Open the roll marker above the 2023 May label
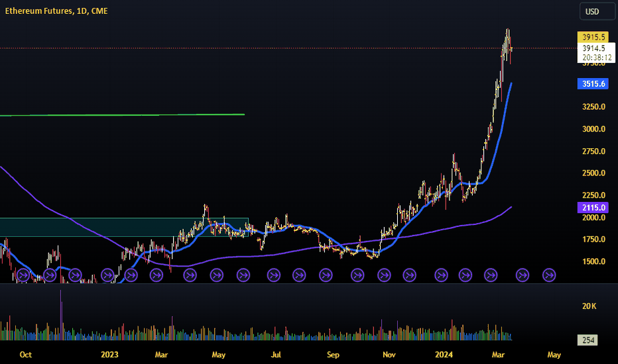 point(217,275)
